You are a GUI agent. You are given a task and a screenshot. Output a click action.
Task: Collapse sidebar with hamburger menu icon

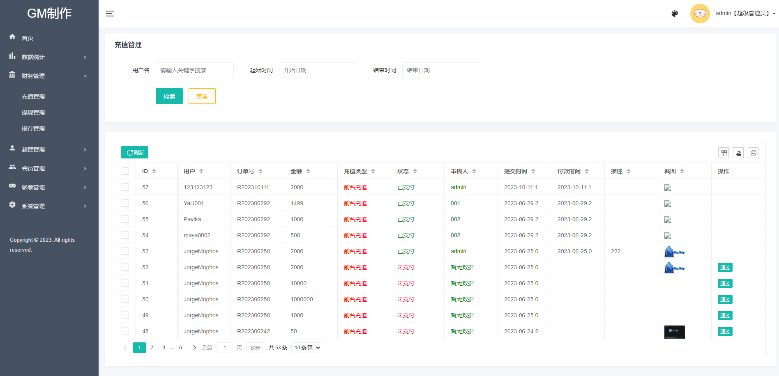tap(110, 14)
